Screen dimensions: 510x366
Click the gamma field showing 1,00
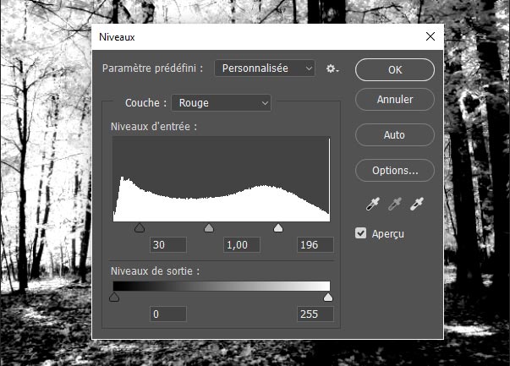[x=242, y=245]
